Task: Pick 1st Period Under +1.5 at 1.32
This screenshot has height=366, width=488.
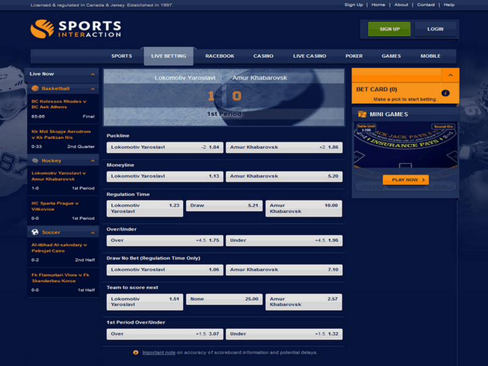Action: coord(284,334)
